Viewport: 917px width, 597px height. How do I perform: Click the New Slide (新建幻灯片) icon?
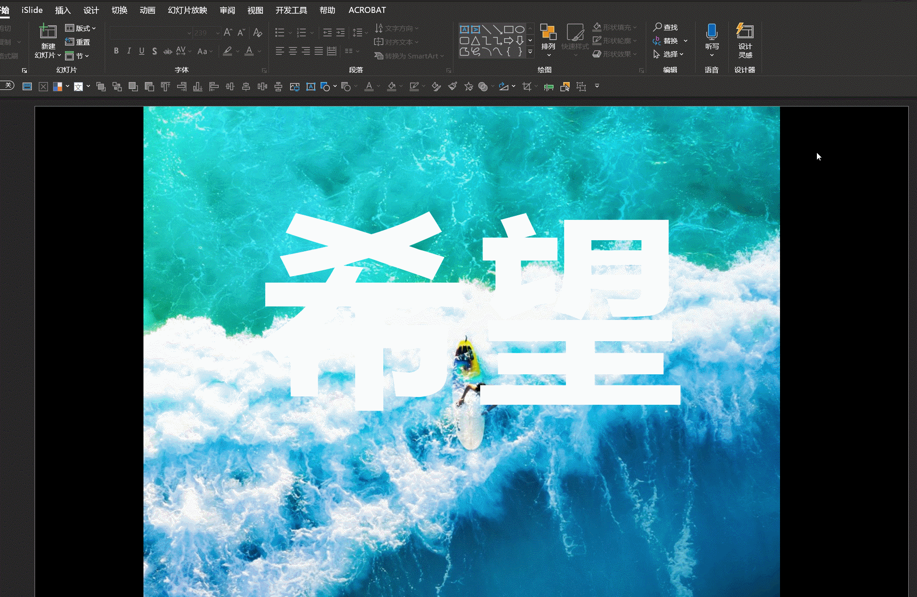pyautogui.click(x=48, y=32)
